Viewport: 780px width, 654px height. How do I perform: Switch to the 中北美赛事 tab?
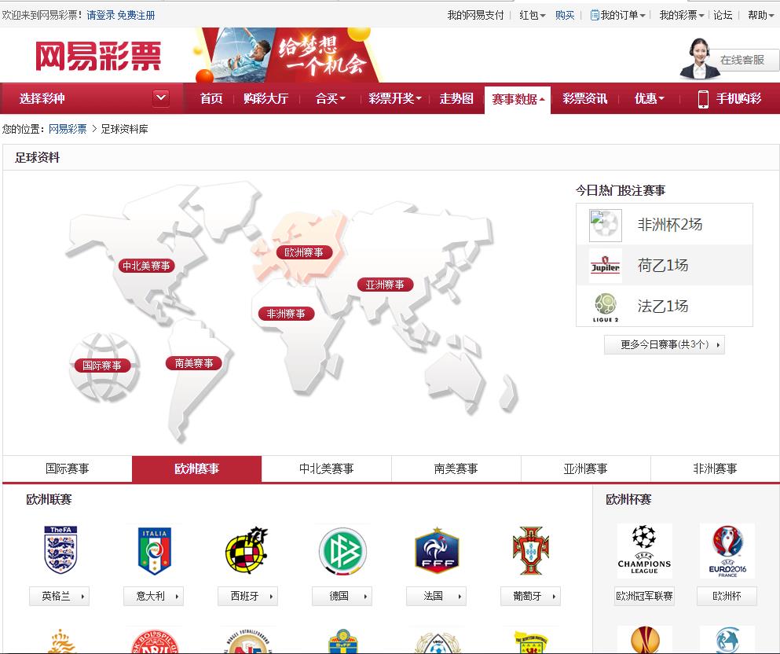[326, 468]
